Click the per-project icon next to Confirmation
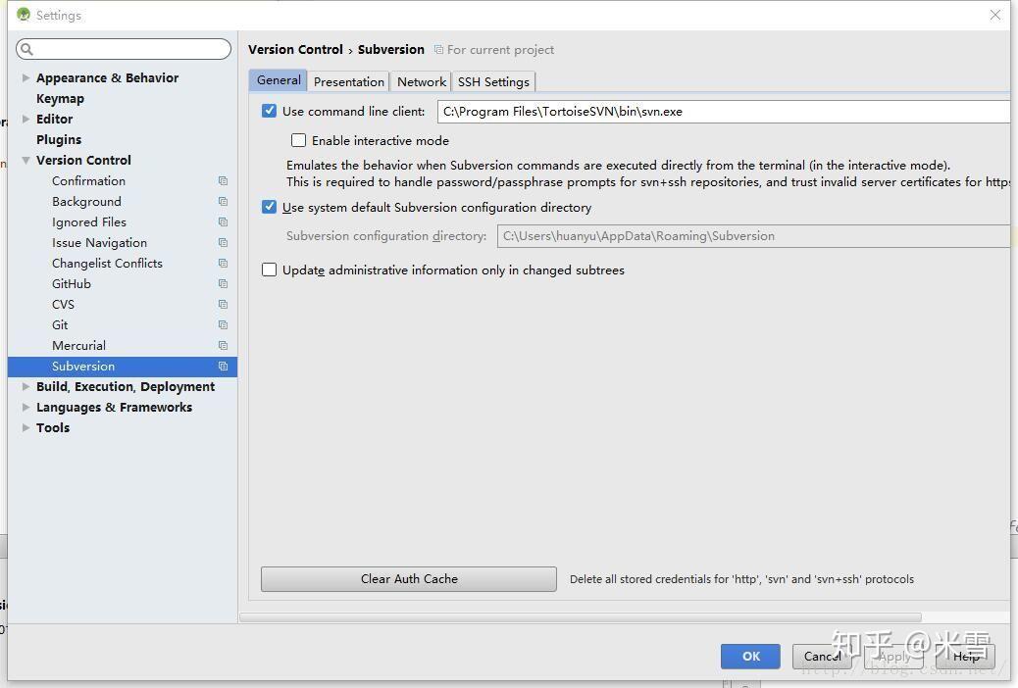Image resolution: width=1018 pixels, height=688 pixels. 223,180
